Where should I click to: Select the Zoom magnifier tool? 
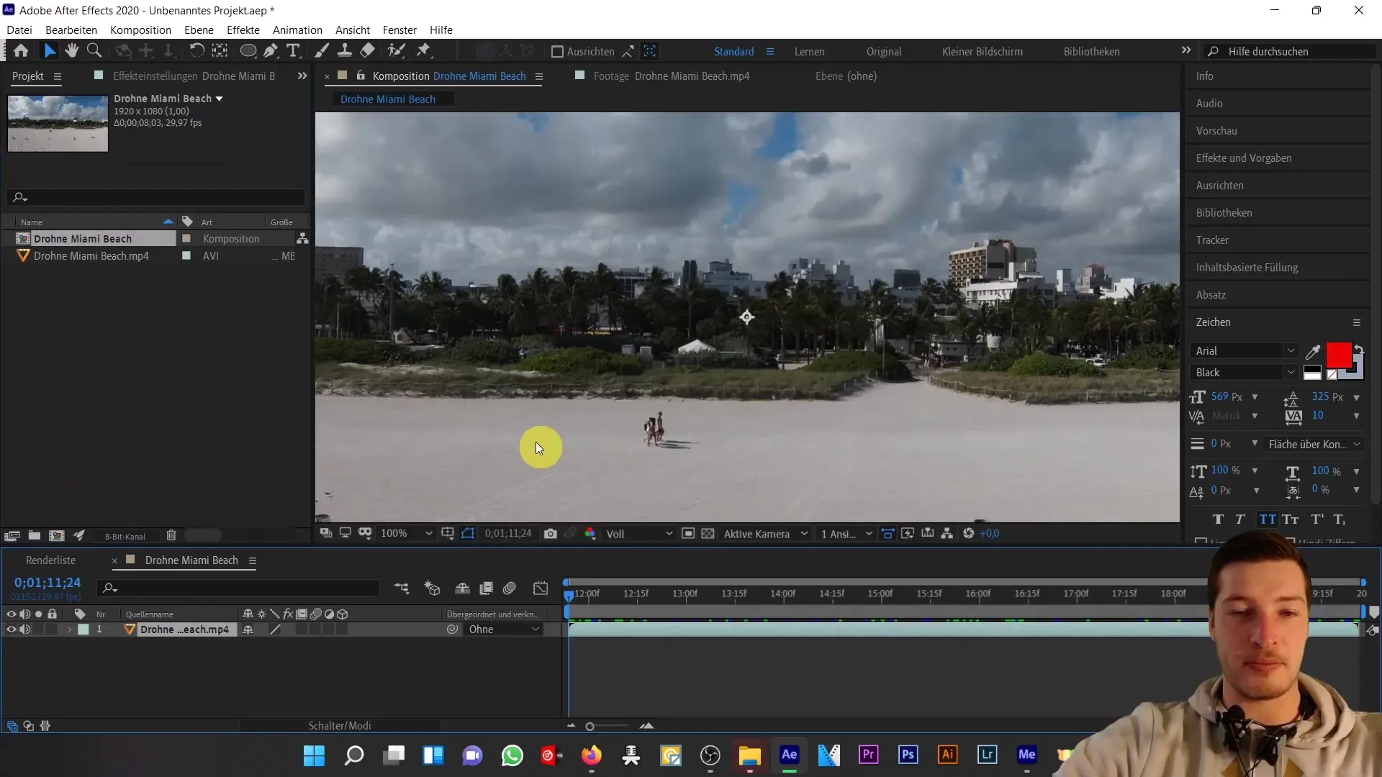pyautogui.click(x=94, y=51)
